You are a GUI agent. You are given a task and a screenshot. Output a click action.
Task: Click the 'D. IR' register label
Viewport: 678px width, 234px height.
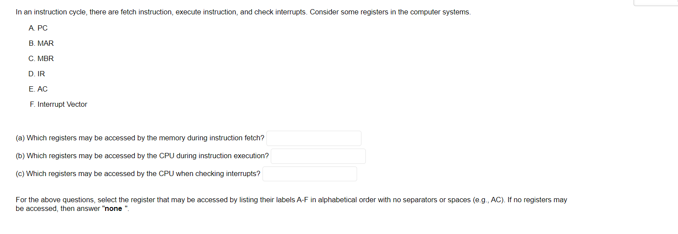(x=37, y=74)
